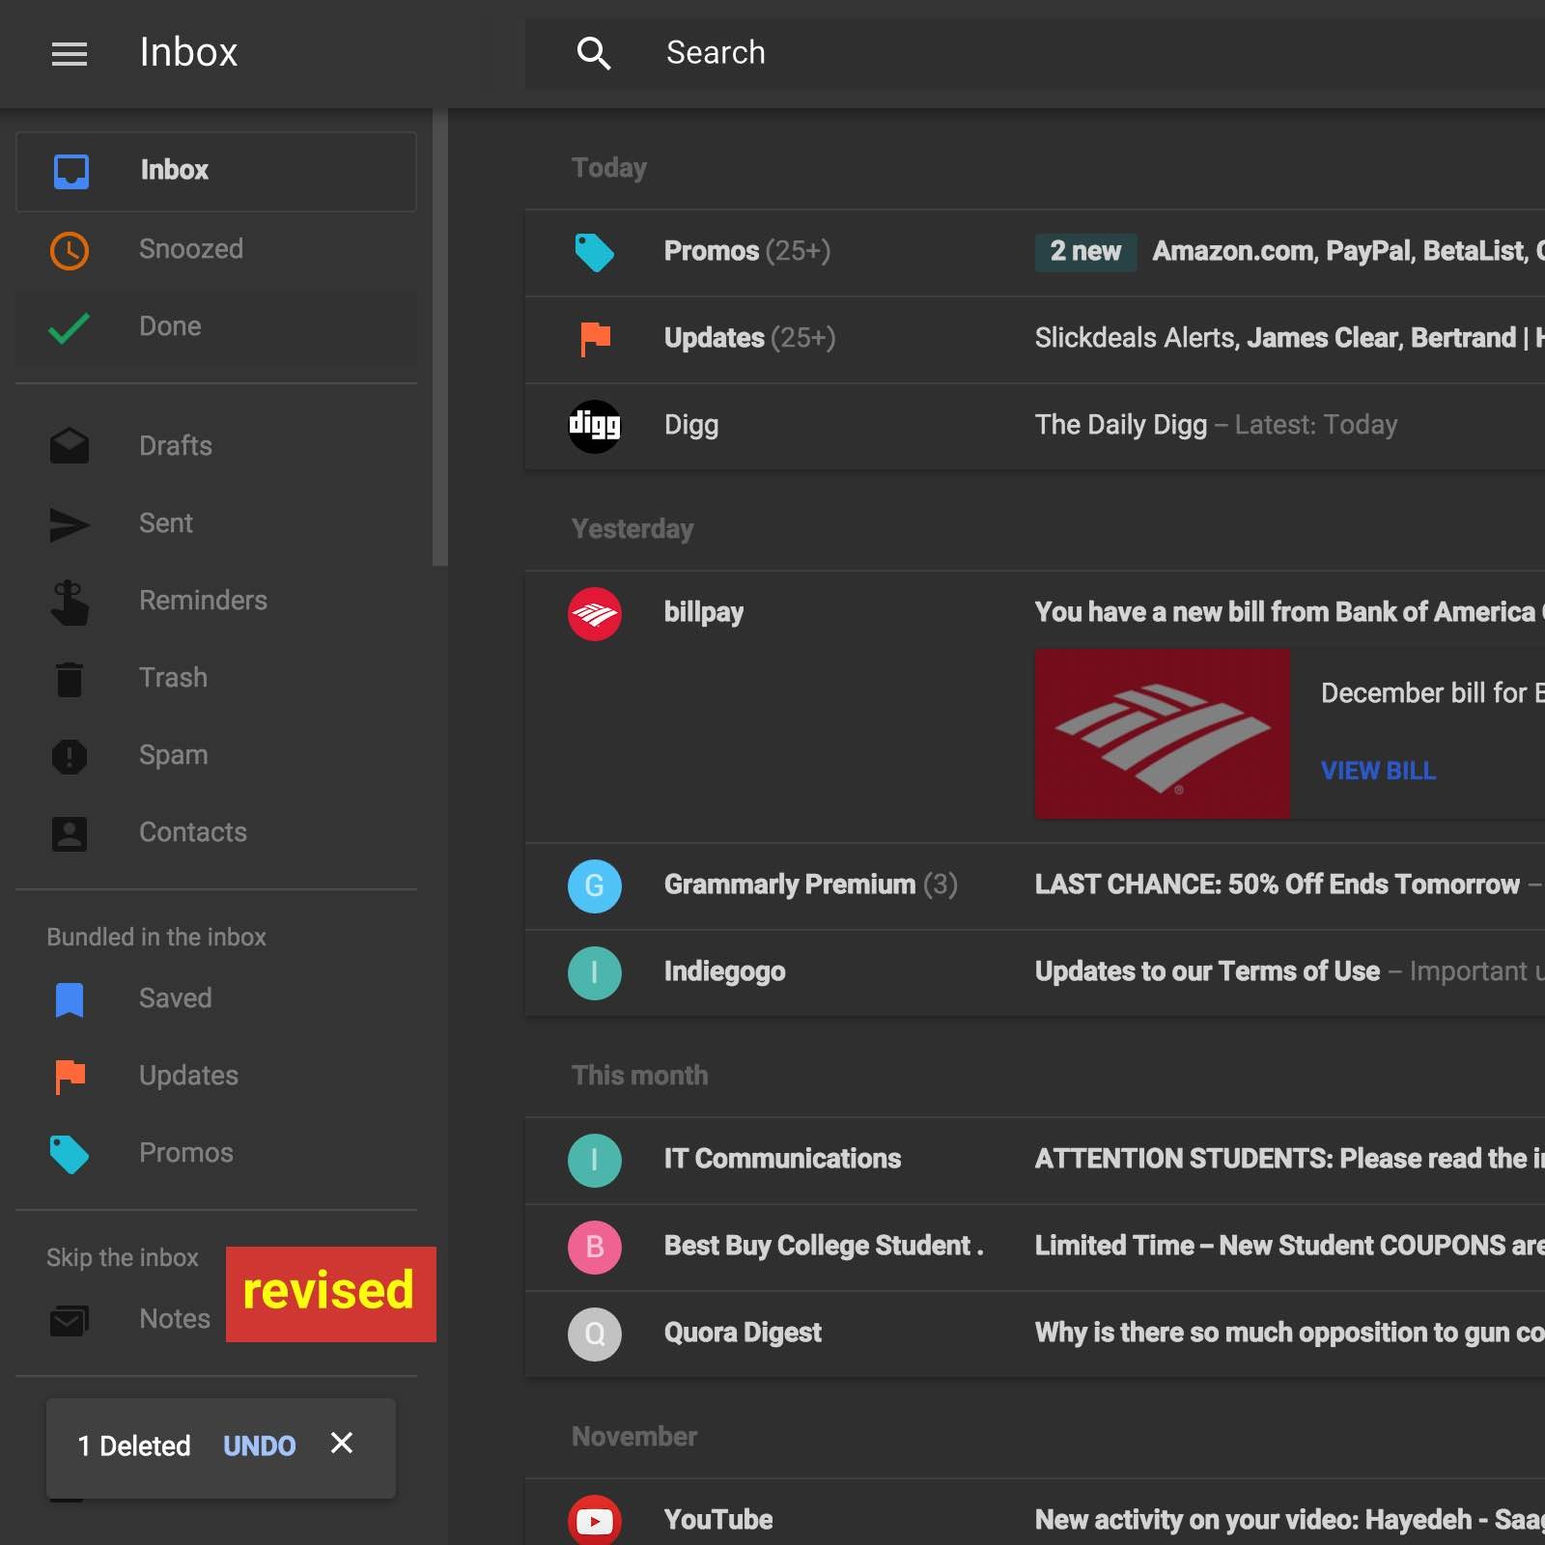This screenshot has width=1545, height=1545.
Task: Open the Spam folder
Action: coord(216,754)
